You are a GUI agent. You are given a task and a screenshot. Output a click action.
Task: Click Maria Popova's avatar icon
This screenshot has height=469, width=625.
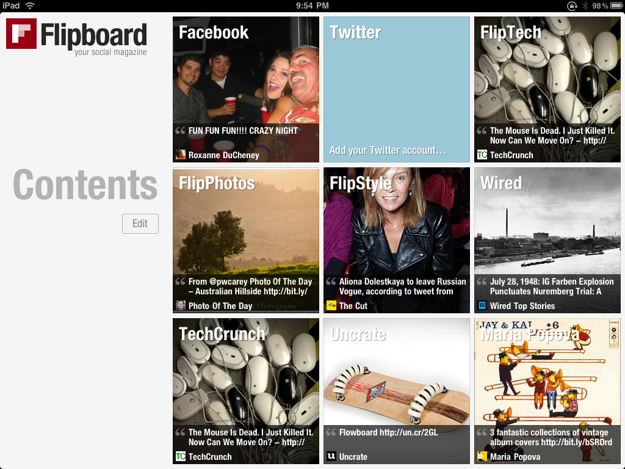[x=482, y=457]
